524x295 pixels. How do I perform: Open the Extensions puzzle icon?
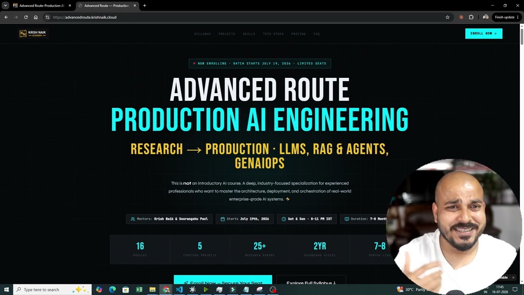point(471,17)
